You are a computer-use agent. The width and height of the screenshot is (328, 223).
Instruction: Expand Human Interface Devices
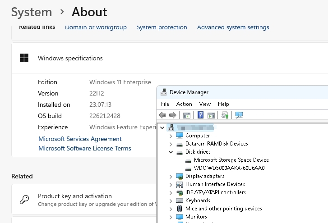(171, 185)
